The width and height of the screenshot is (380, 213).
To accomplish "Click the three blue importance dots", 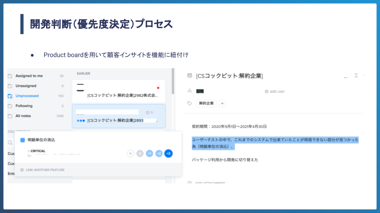I will pos(81,121).
